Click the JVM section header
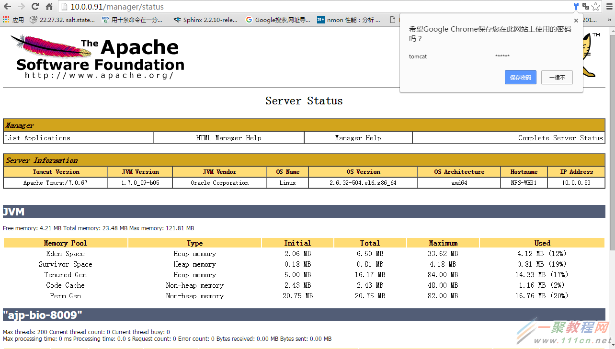 click(x=304, y=212)
